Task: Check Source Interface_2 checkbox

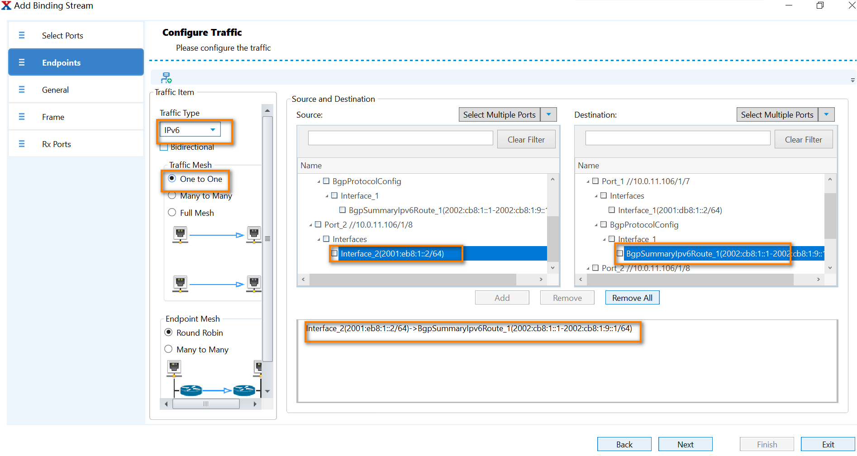Action: click(x=334, y=253)
